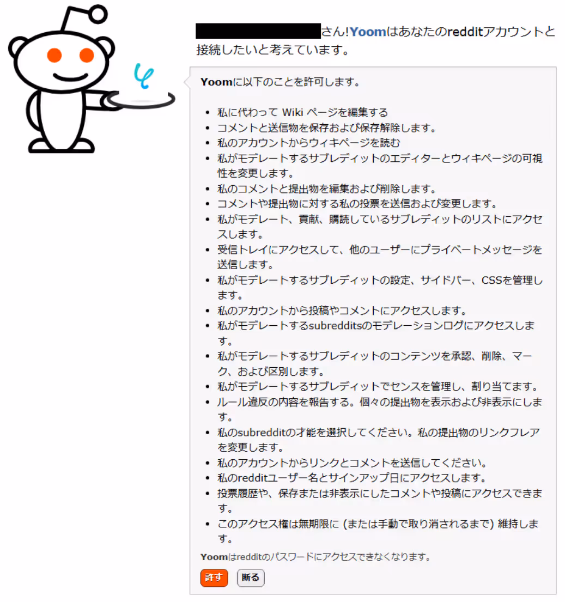Click the blue Yoom logo on the tray
The image size is (565, 602).
(144, 75)
